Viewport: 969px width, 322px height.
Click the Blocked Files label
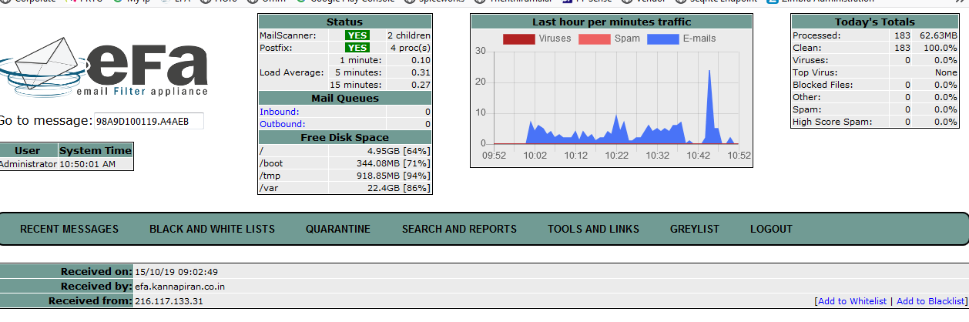pyautogui.click(x=823, y=85)
